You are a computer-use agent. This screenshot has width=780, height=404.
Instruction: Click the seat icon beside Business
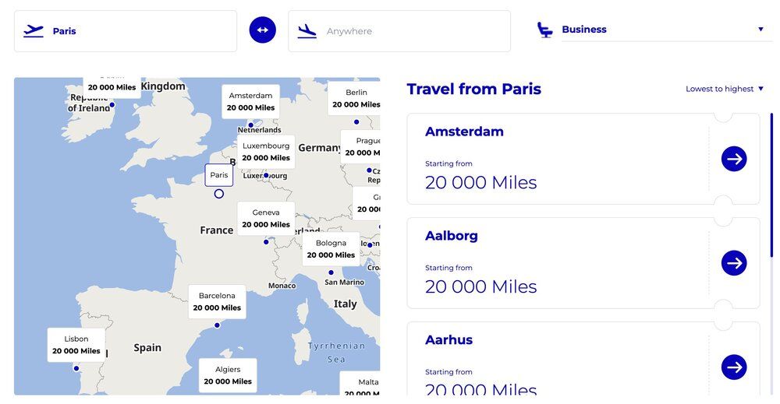544,30
